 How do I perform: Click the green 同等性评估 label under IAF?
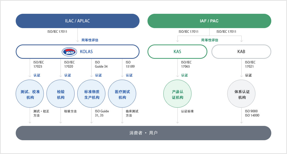pyautogui.click(x=210, y=40)
